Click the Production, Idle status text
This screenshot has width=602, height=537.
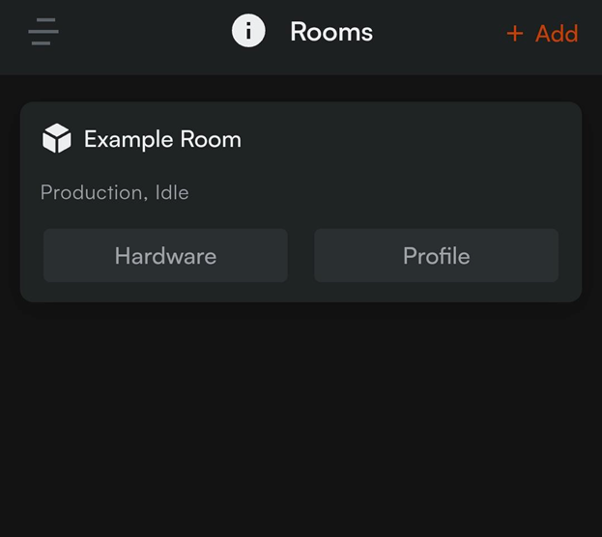114,192
